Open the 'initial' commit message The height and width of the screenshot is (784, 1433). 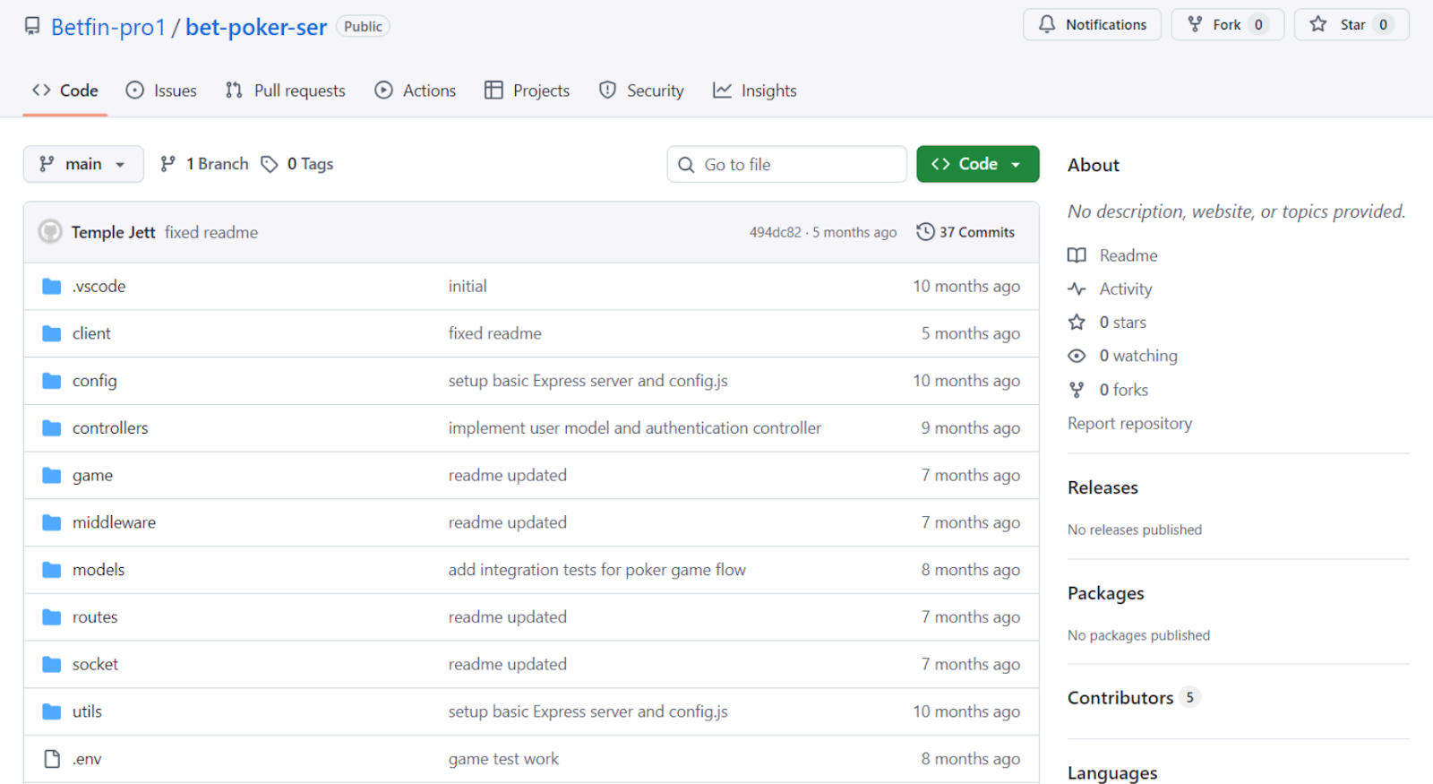pyautogui.click(x=468, y=286)
